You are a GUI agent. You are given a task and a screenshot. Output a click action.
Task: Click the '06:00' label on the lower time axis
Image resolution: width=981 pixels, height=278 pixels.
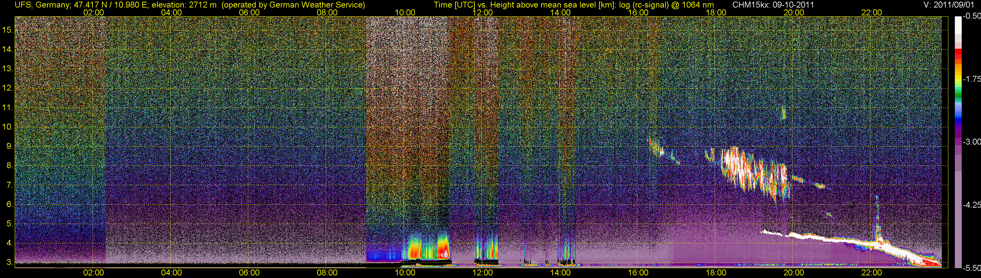click(249, 273)
